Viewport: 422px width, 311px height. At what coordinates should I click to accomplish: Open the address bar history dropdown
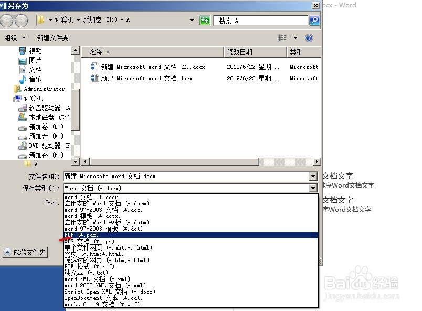[x=192, y=20]
